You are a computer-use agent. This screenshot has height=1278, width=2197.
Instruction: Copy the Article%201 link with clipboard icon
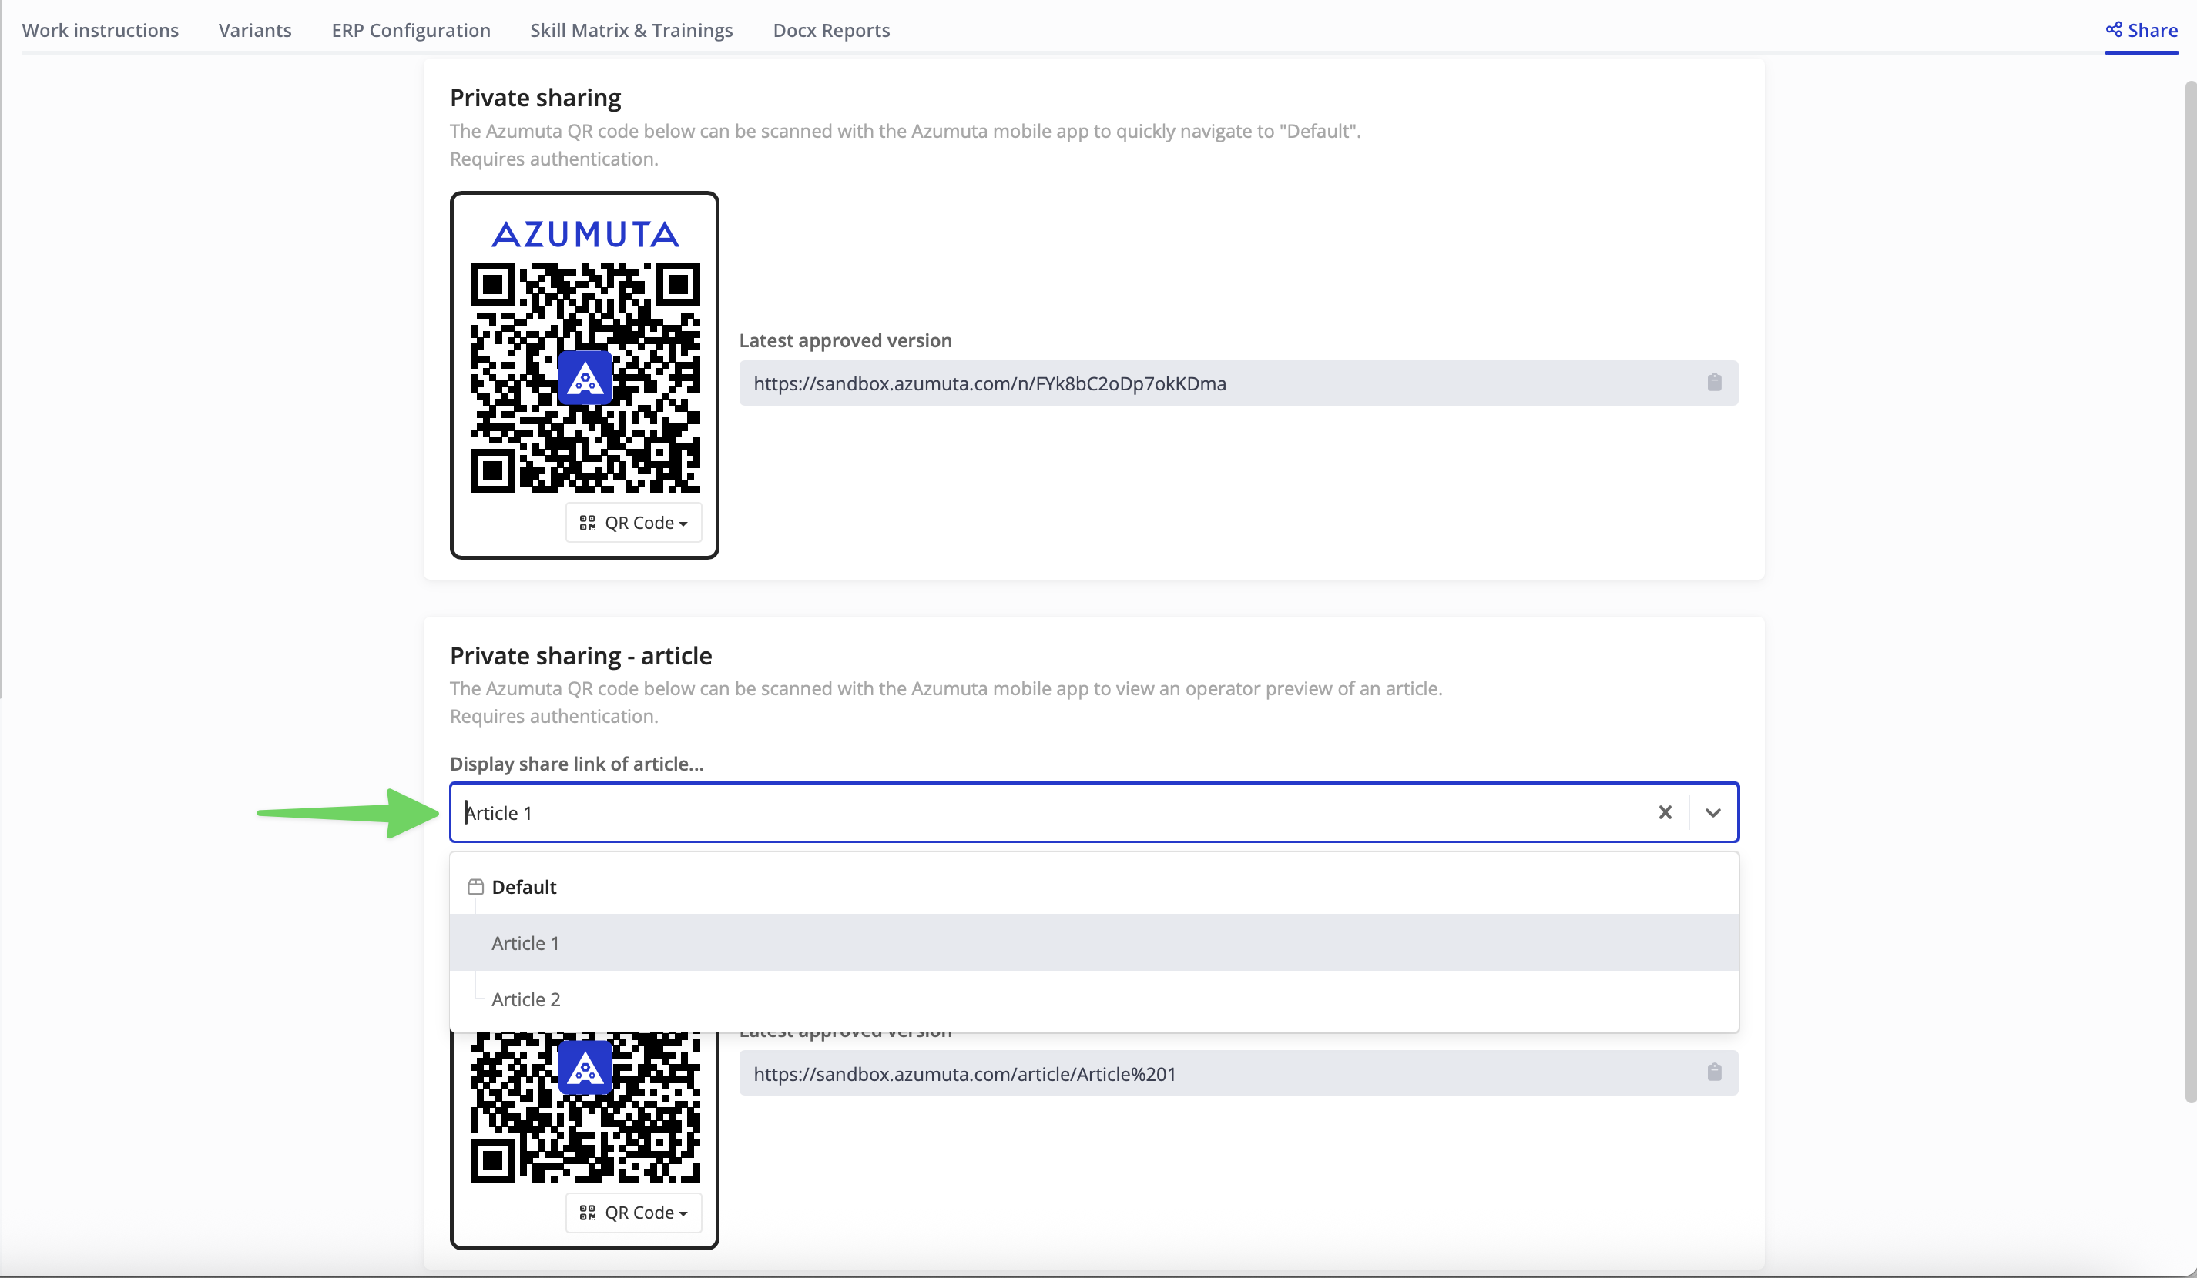coord(1714,1072)
